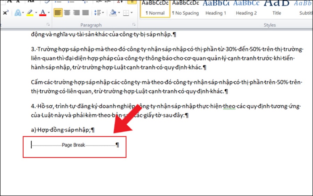Click the text highlight color marker
Screen dimensions: 313x196
30,13
